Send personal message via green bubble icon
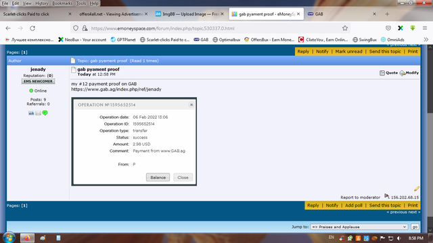The height and width of the screenshot is (243, 433). [x=45, y=113]
